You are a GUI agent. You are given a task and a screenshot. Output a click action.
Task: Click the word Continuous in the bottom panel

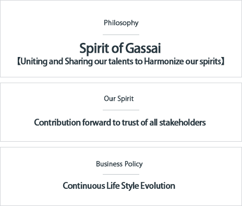[84, 186]
